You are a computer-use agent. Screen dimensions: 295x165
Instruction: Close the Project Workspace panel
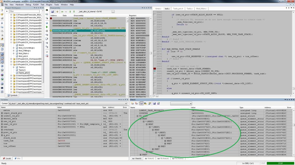coord(43,8)
